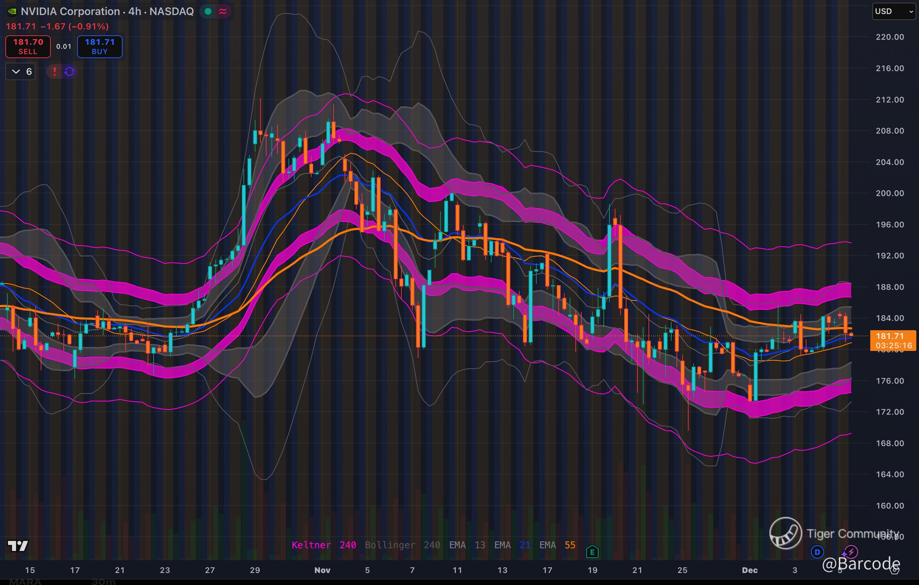Click the Bollinger 240 indicator label

pyautogui.click(x=402, y=545)
